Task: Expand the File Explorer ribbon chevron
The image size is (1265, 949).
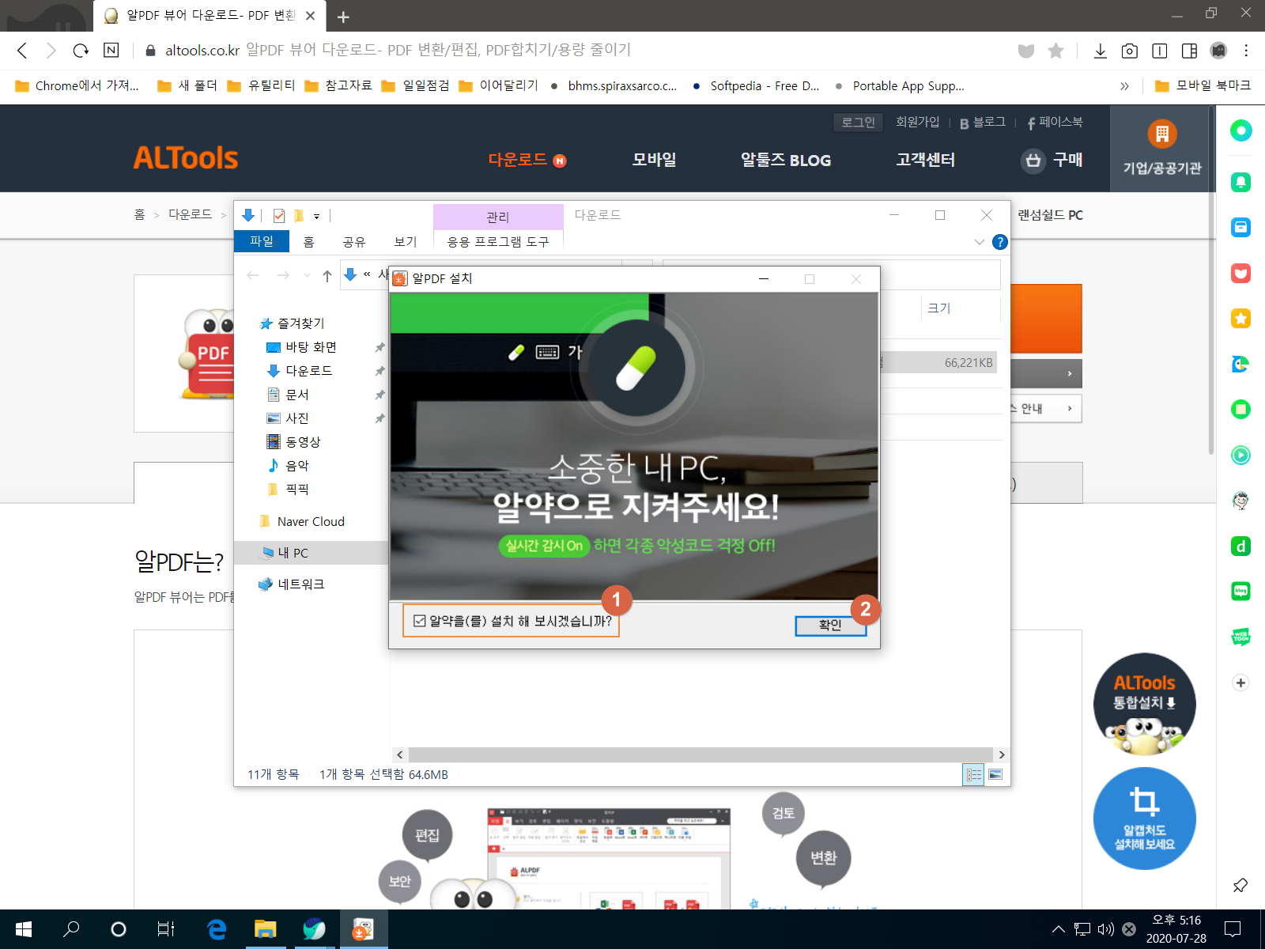Action: [979, 242]
